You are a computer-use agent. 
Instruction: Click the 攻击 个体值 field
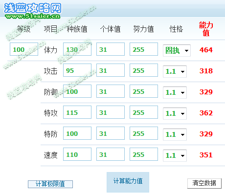(111, 70)
